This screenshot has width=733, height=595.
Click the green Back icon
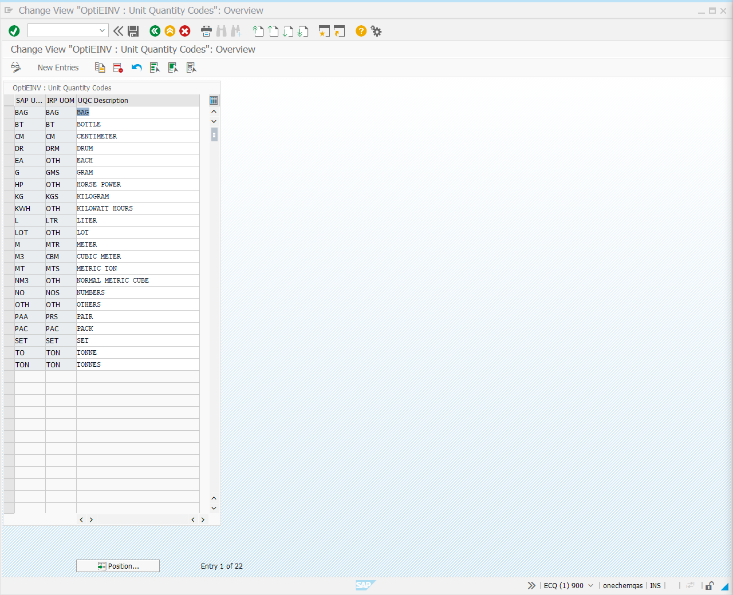coord(155,31)
